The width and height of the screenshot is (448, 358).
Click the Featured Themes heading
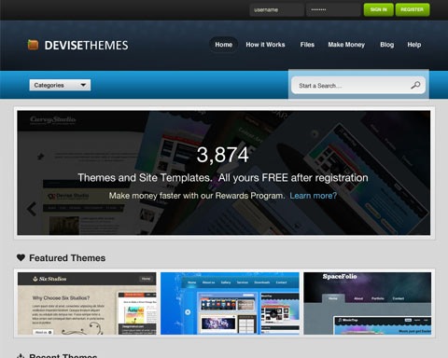[x=67, y=258]
